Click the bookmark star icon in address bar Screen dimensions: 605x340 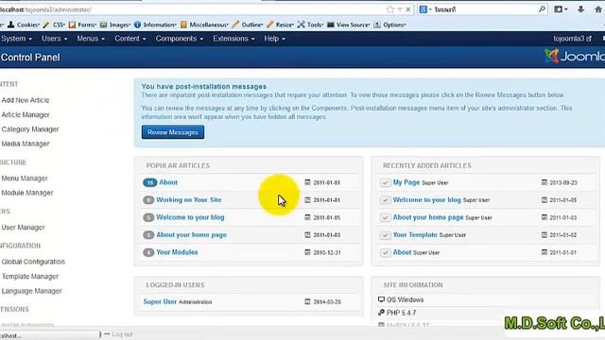pyautogui.click(x=390, y=9)
